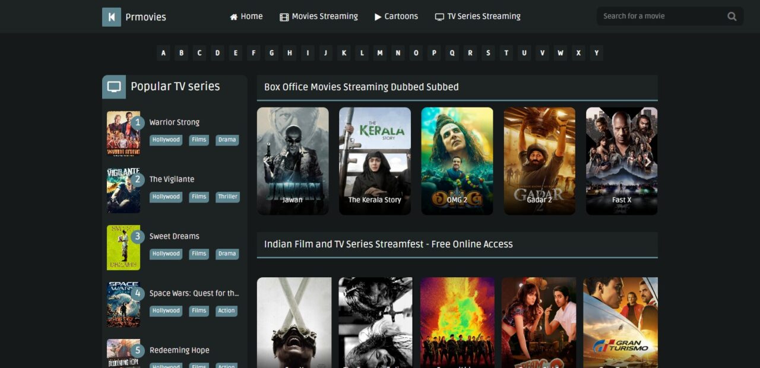This screenshot has height=368, width=760.
Task: Click Drama tag under Warrior Strong
Action: tap(227, 140)
